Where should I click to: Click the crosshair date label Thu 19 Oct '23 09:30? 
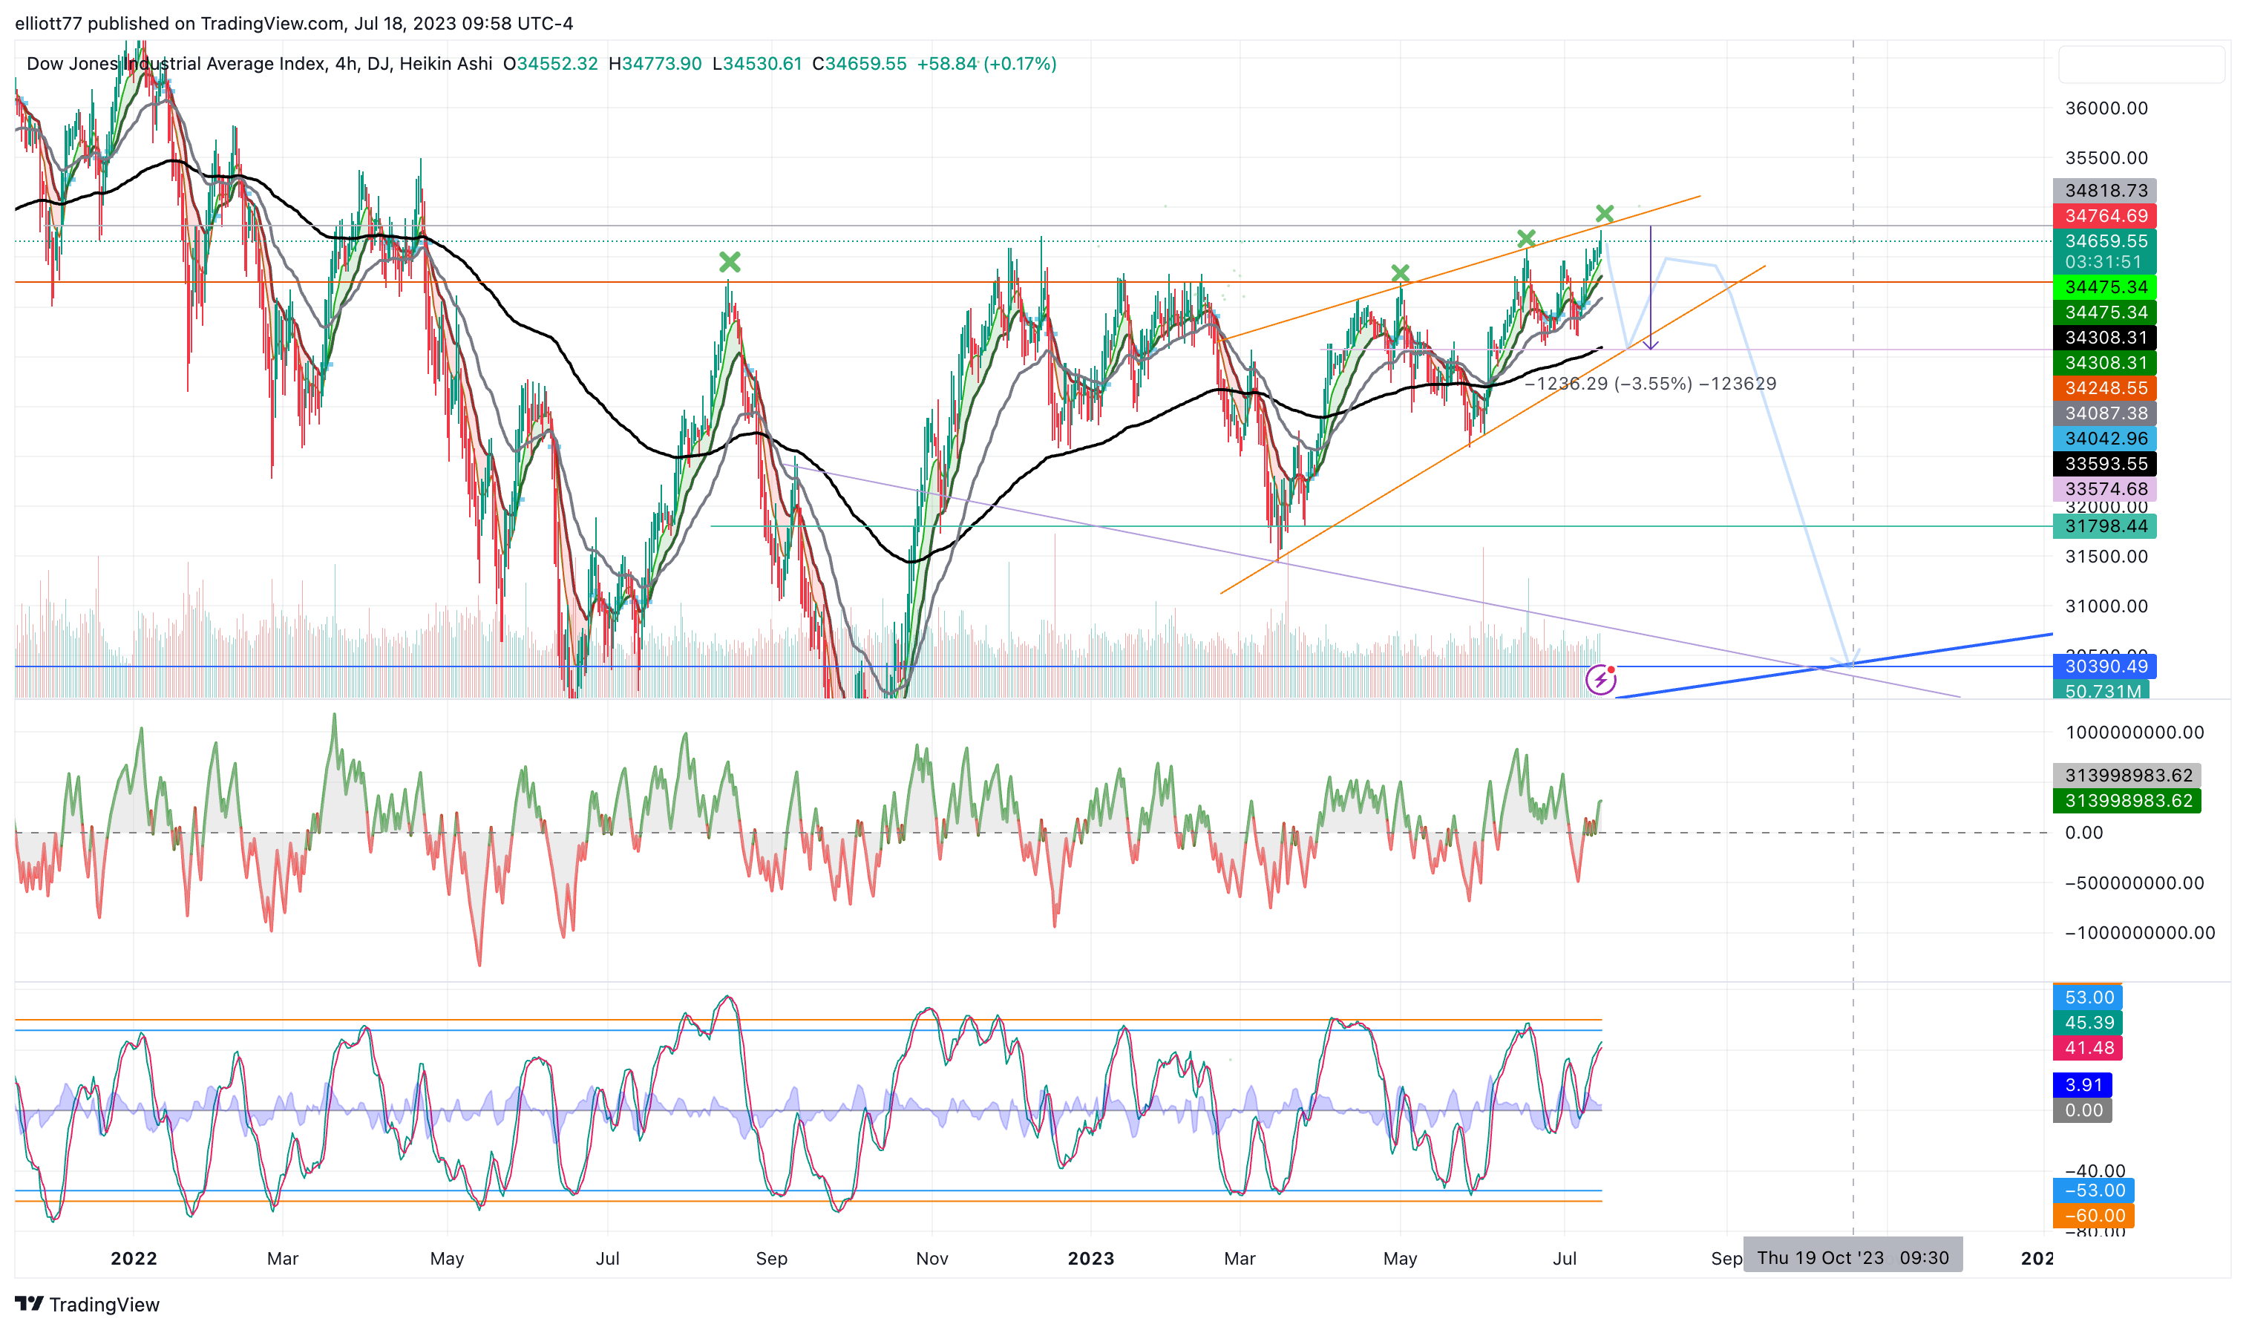[x=1852, y=1257]
